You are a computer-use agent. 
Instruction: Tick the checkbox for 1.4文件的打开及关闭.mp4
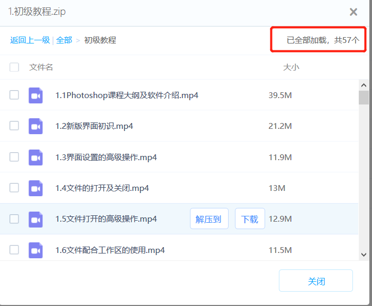click(14, 188)
